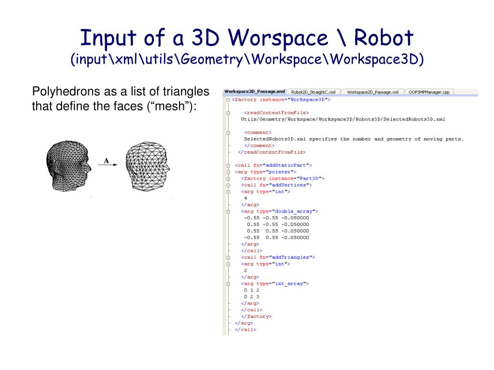Collapse the int_array arg block

click(228, 284)
